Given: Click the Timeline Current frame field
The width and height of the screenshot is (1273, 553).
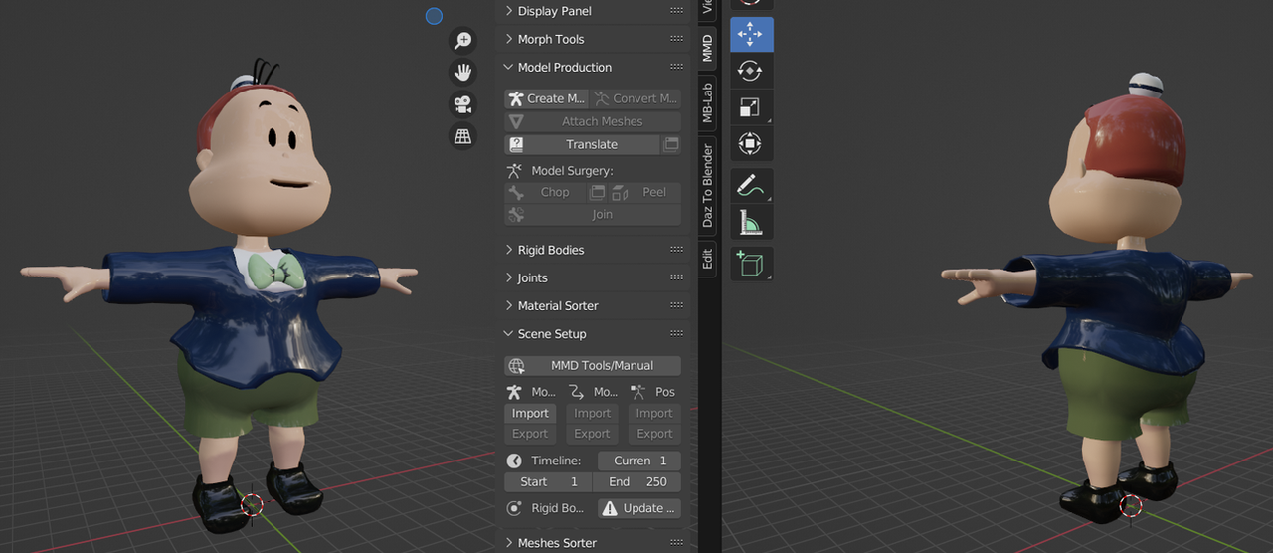Looking at the screenshot, I should pos(639,461).
